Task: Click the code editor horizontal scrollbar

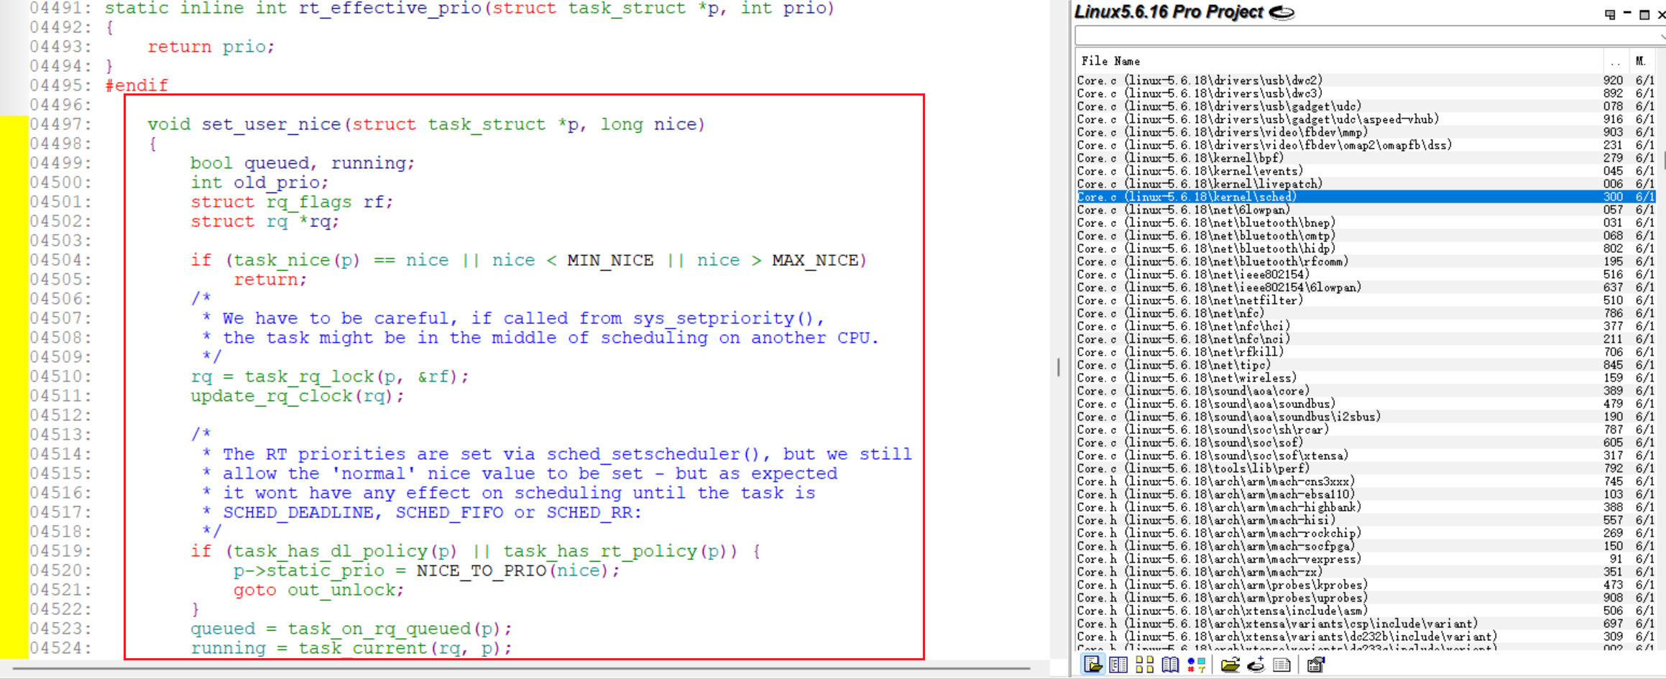Action: coord(521,668)
